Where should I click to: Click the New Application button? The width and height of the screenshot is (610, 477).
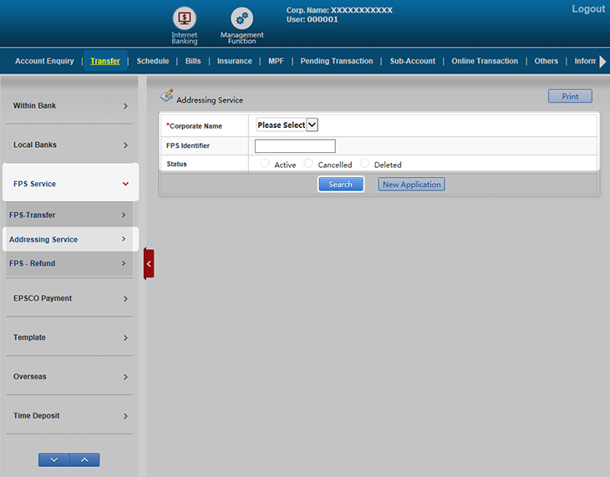pyautogui.click(x=412, y=185)
